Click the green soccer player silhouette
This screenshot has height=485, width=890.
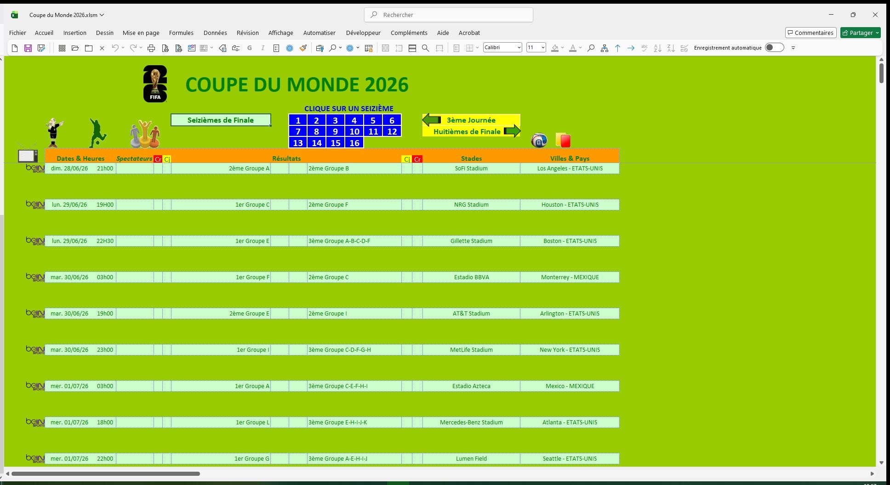pyautogui.click(x=97, y=133)
